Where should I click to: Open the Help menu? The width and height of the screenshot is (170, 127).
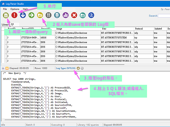pos(25,9)
